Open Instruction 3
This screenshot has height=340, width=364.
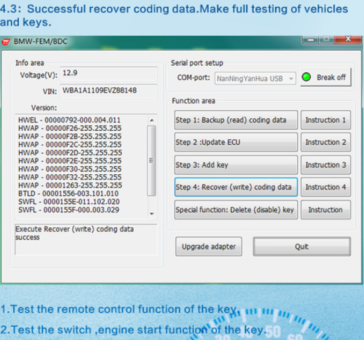click(325, 165)
